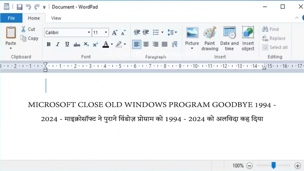The height and width of the screenshot is (171, 304).
Task: Open Customize Quick Access Toolbar arrow
Action: [x=44, y=7]
